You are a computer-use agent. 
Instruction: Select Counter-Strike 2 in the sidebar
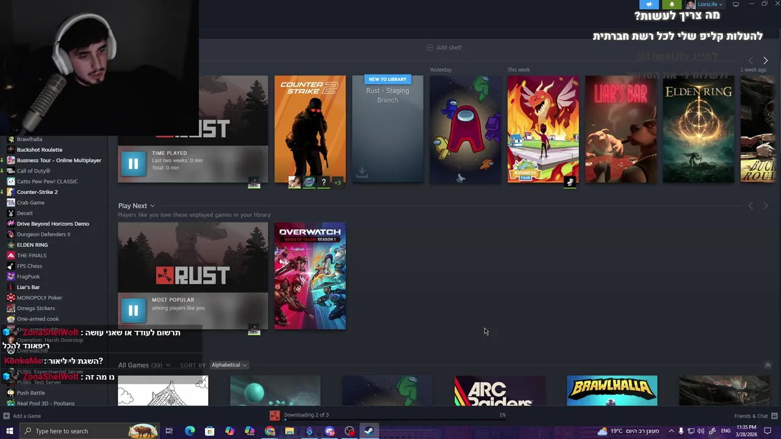37,192
